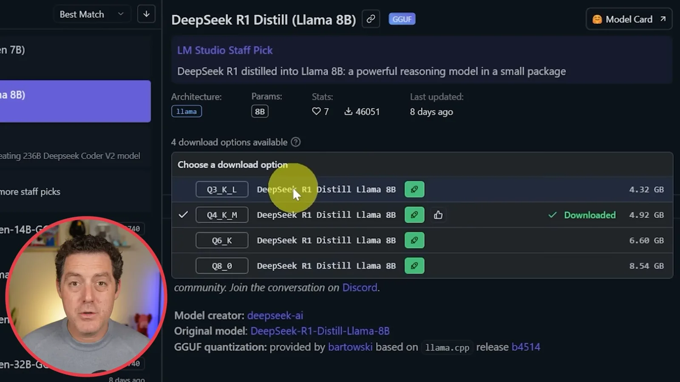
Task: Click the 6.60 GB size text
Action: tap(646, 240)
